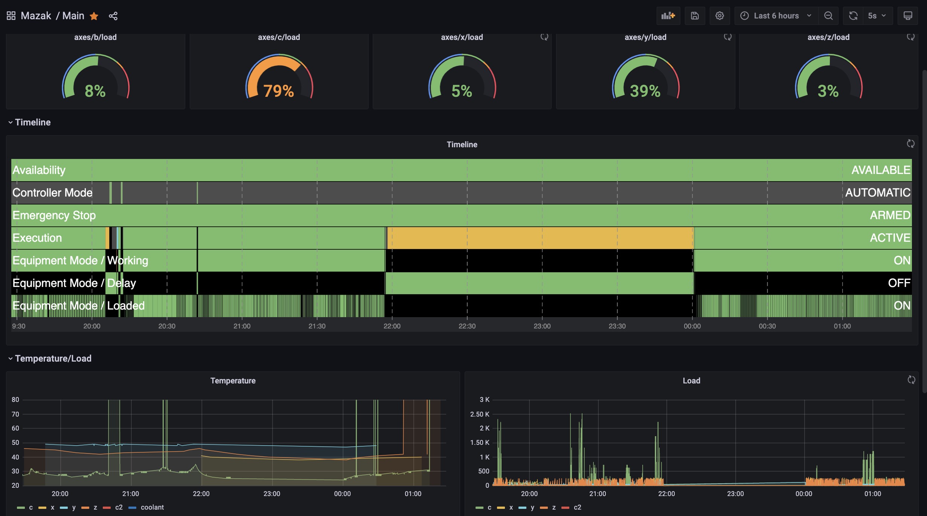Collapse the Timeline row section
The width and height of the screenshot is (927, 516).
pos(33,122)
